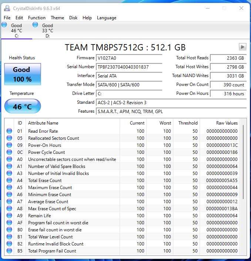Click status orb for Number of Valid Spare Blocks

[x=9, y=166]
